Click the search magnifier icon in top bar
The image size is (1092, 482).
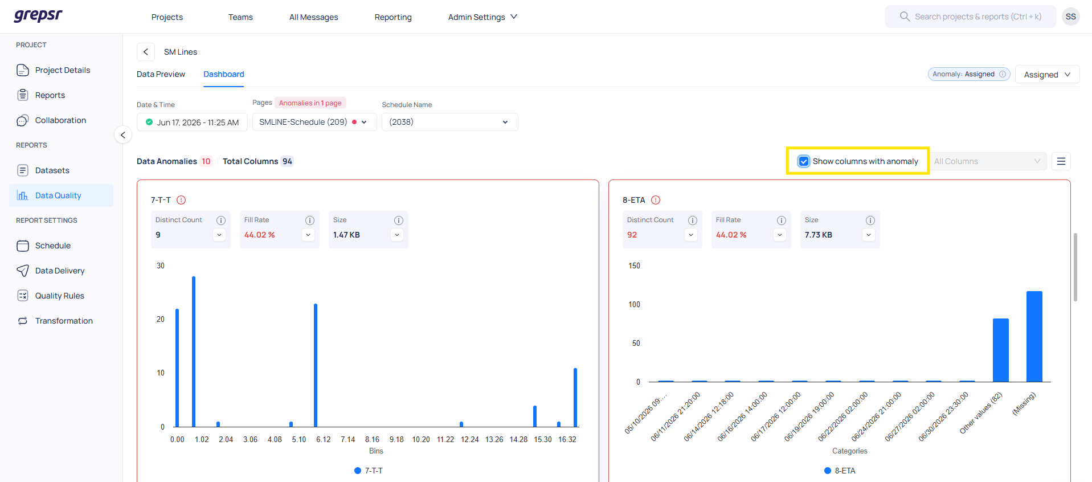[905, 17]
